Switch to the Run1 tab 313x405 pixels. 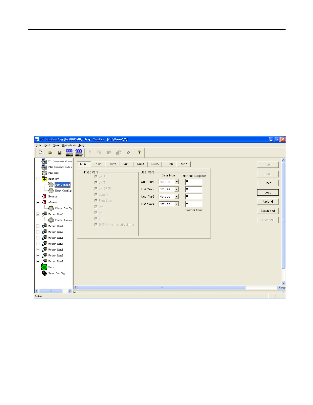(98, 164)
